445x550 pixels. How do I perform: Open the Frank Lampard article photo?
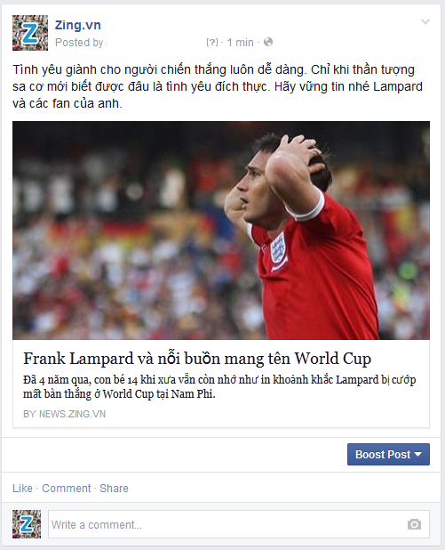pyautogui.click(x=221, y=231)
